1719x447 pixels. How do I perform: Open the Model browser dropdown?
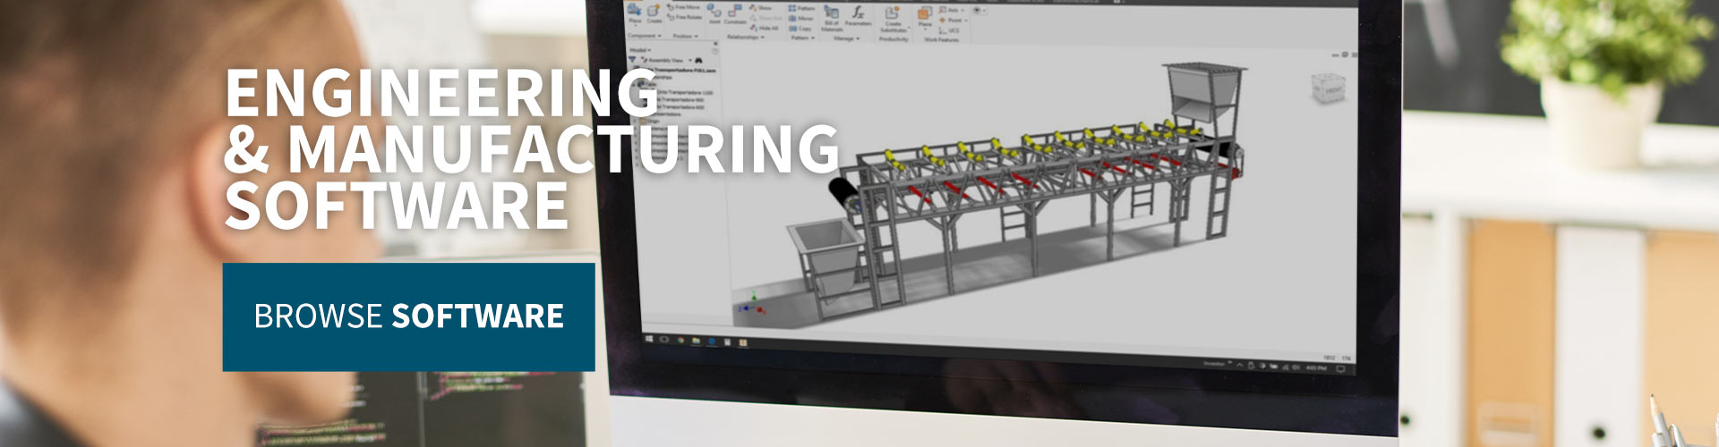click(639, 50)
